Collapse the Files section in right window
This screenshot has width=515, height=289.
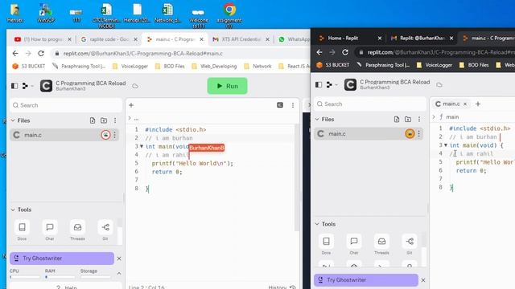click(x=317, y=120)
